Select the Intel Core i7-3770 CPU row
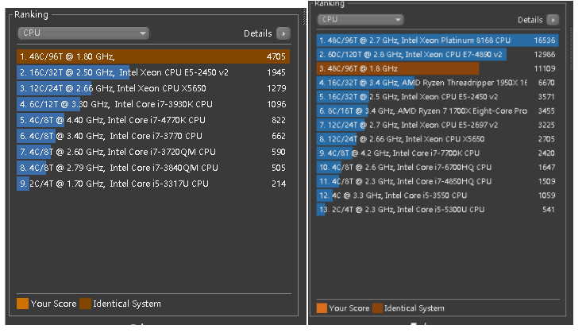586x333 pixels. (153, 136)
